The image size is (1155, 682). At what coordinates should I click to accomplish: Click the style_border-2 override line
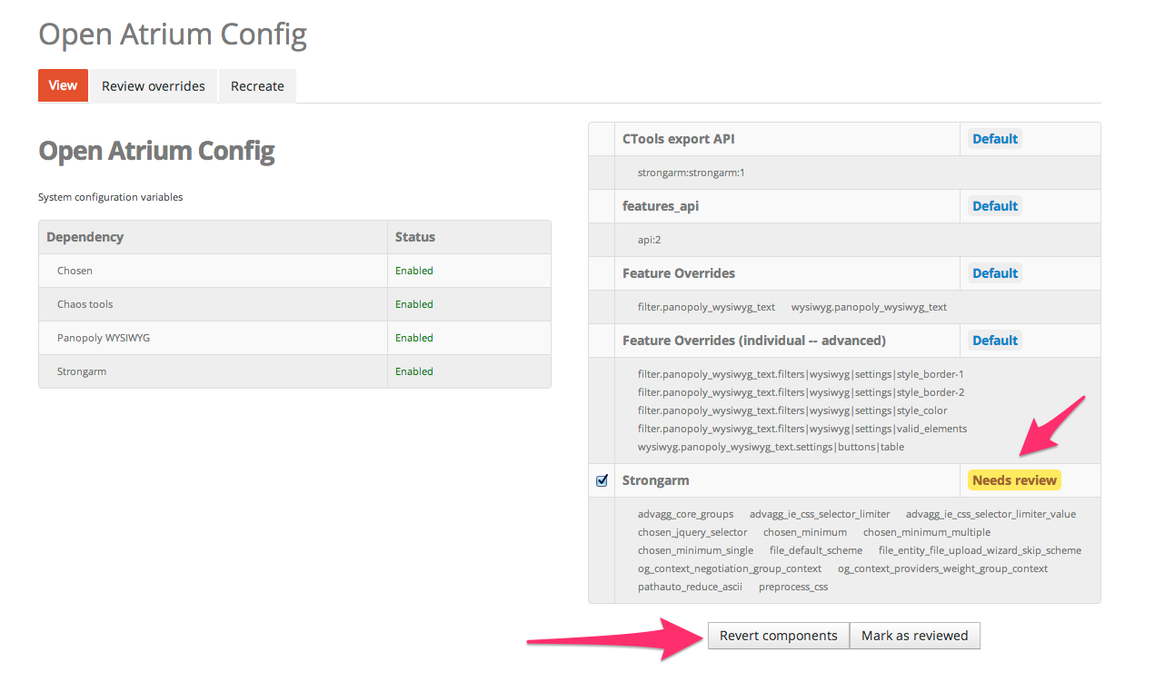[x=801, y=392]
